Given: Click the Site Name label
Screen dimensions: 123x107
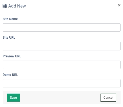Looking at the screenshot, I should pyautogui.click(x=10, y=19).
